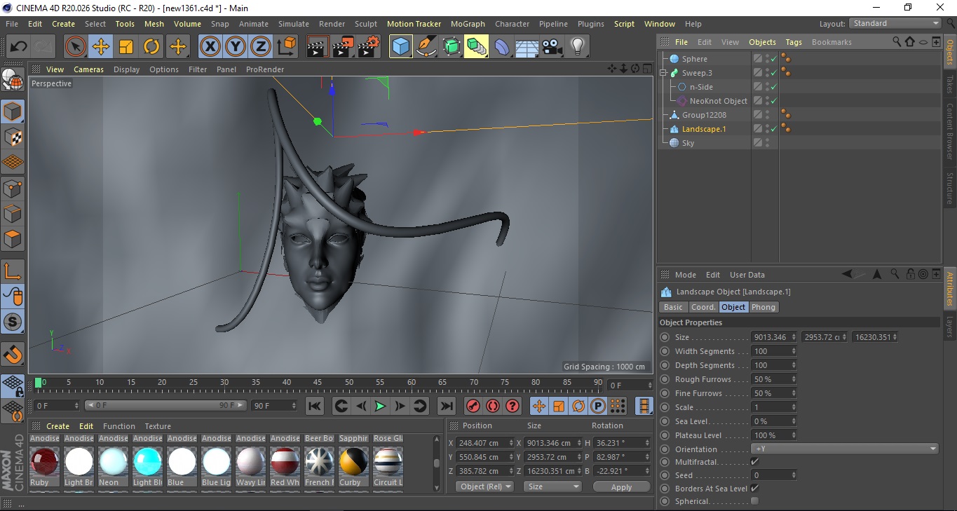This screenshot has height=511, width=957.
Task: Toggle Borders At Sea Level checkbox
Action: coord(754,488)
